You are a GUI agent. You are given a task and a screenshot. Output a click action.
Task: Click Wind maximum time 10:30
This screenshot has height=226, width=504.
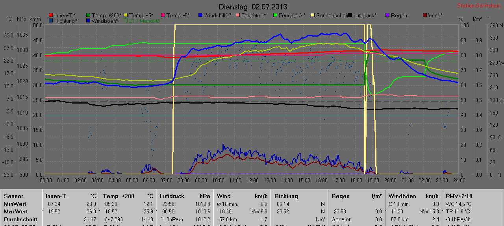pos(226,211)
